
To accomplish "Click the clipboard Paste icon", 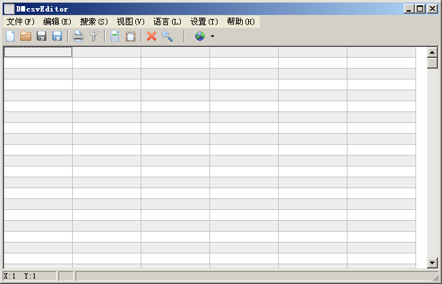I will (x=131, y=36).
